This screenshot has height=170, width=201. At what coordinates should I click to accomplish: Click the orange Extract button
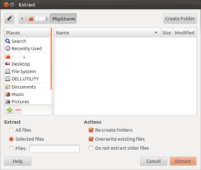pyautogui.click(x=183, y=161)
